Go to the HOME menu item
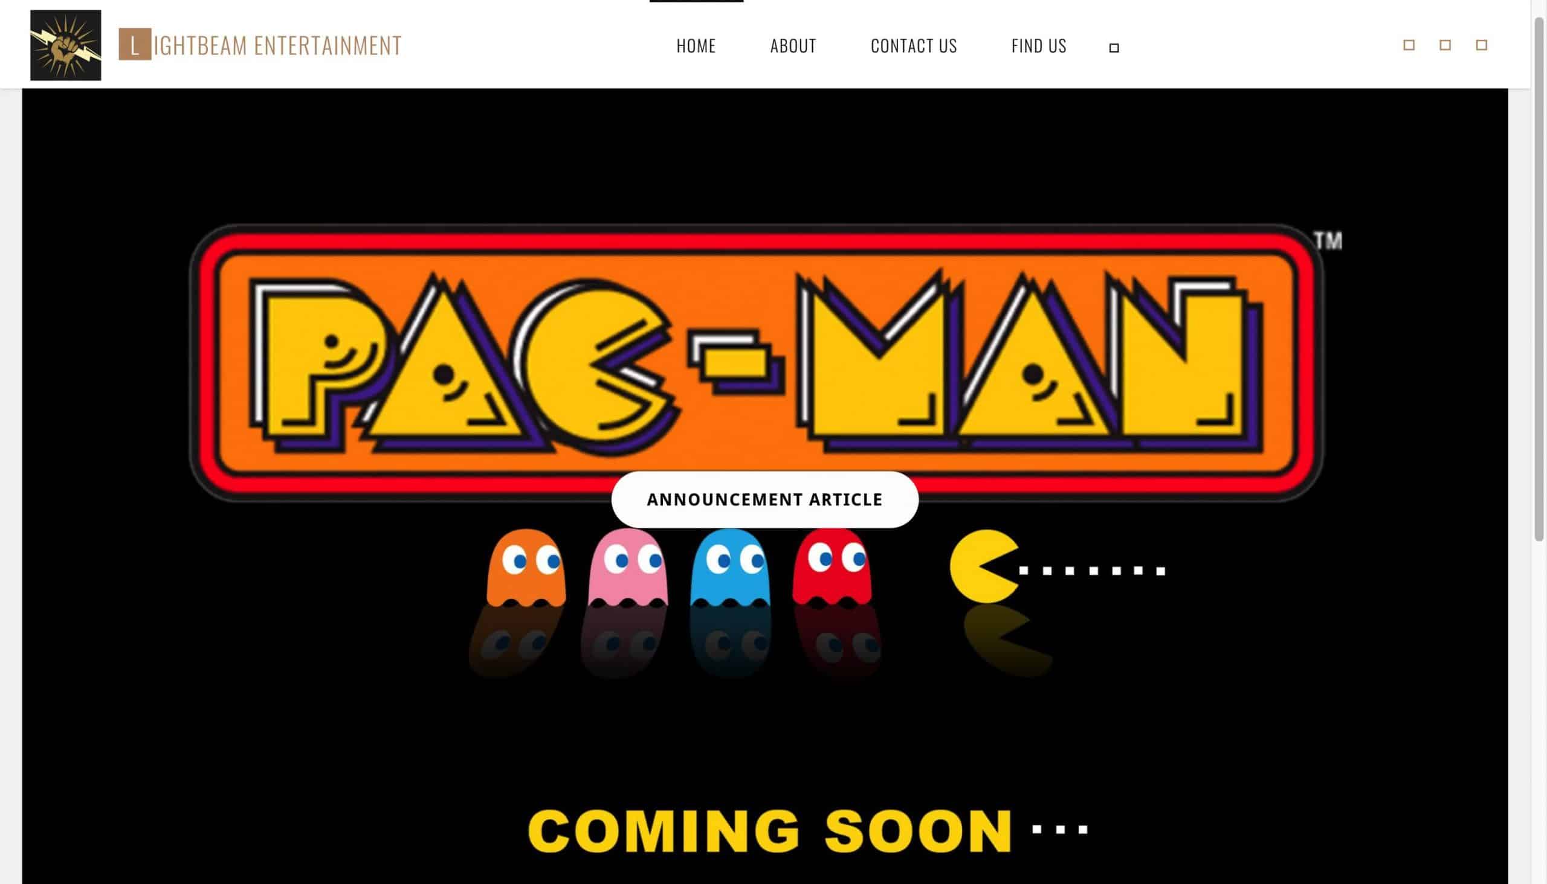Viewport: 1547px width, 884px height. click(696, 45)
